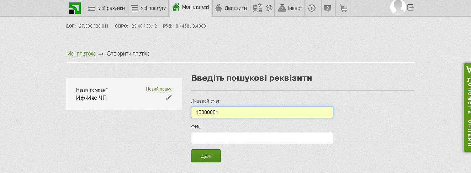Click the Иф-Икс ЧП company name
Image resolution: width=471 pixels, height=173 pixels.
[x=91, y=98]
